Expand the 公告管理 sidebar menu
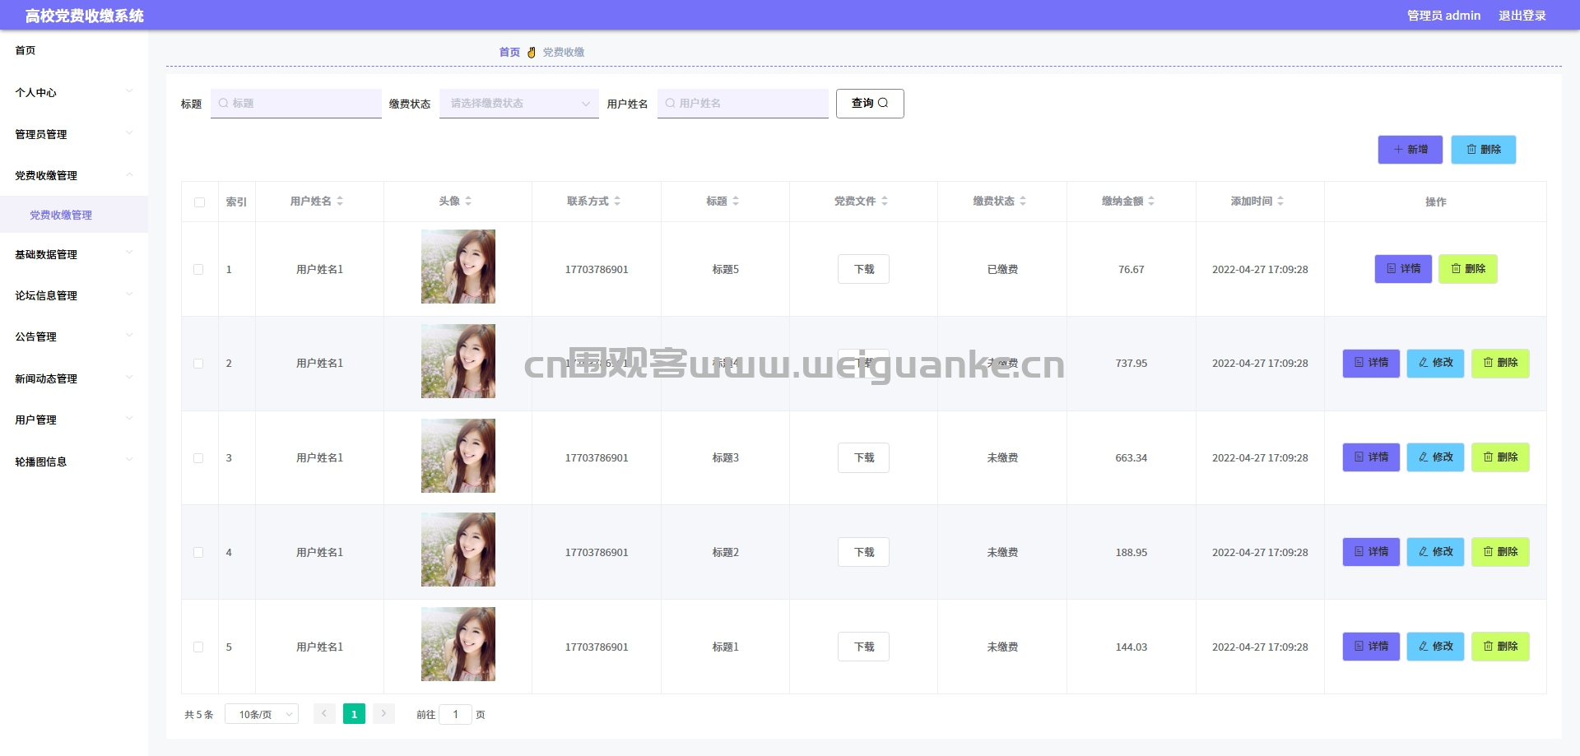Screen dimensions: 1580x756 pyautogui.click(x=74, y=336)
